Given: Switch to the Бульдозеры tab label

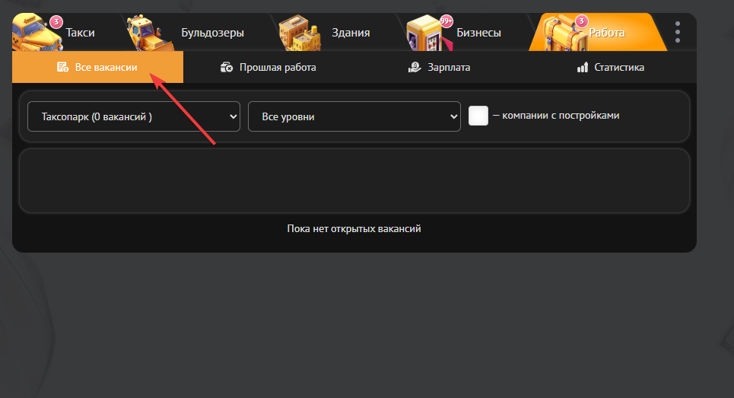Looking at the screenshot, I should click(212, 33).
